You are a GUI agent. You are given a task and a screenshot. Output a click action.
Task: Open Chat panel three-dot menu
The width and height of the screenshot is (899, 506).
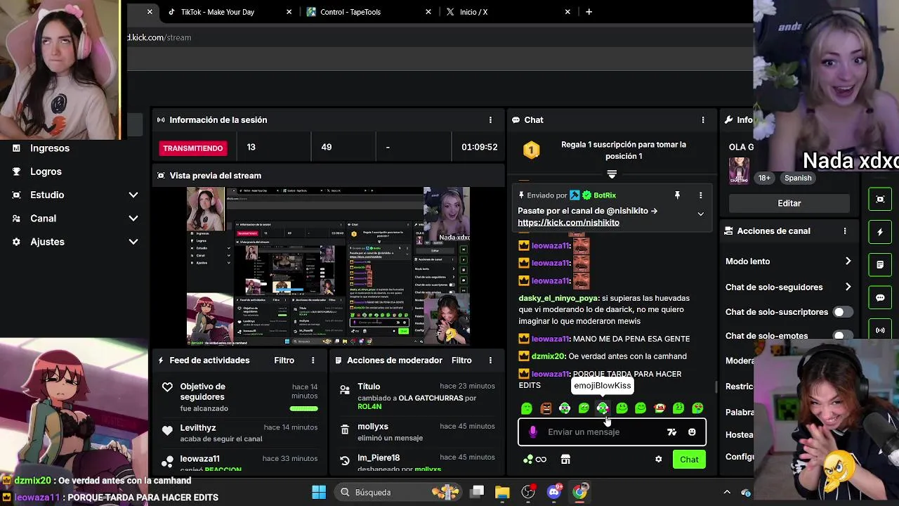[x=702, y=120]
